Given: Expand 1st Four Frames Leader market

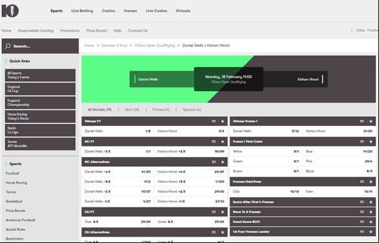Looking at the screenshot, I should (x=303, y=231).
